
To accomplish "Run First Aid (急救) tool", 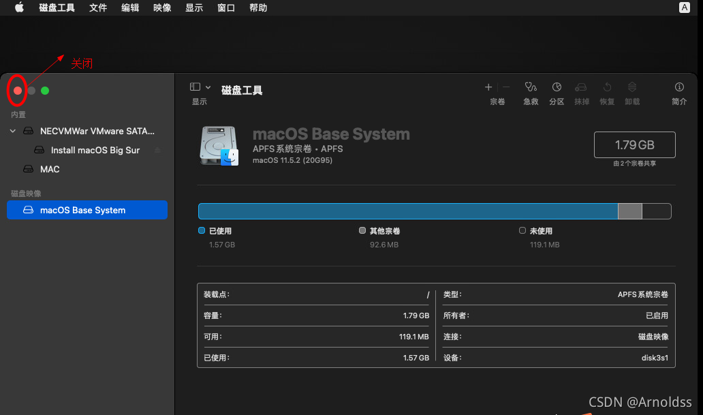I will 531,93.
